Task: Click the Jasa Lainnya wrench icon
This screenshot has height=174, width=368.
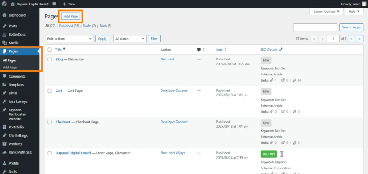Action: [4, 101]
